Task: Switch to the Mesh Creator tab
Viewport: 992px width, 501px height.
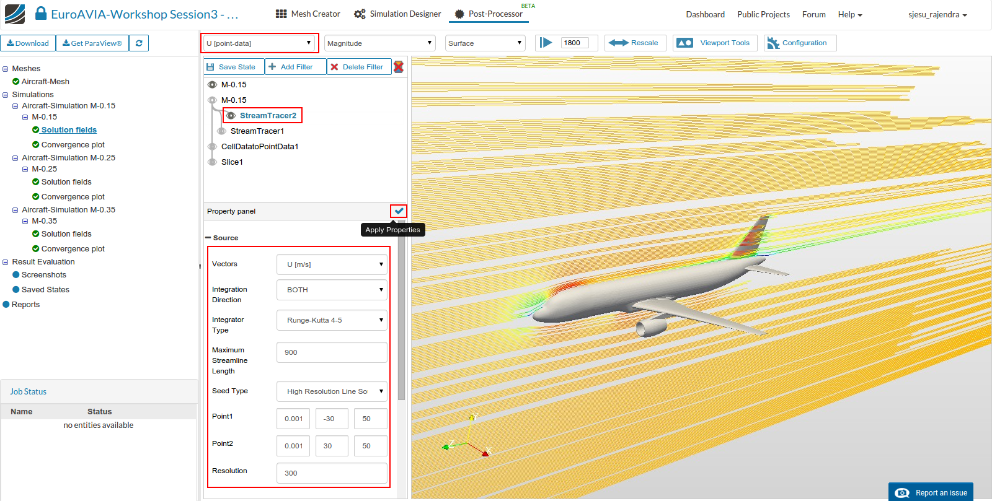Action: (x=308, y=14)
